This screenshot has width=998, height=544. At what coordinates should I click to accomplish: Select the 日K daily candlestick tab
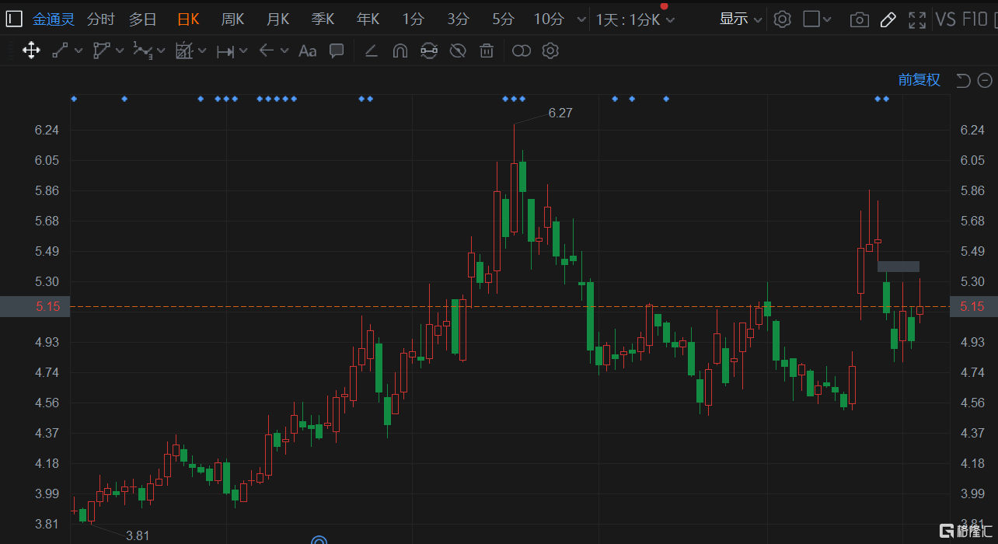tap(188, 19)
